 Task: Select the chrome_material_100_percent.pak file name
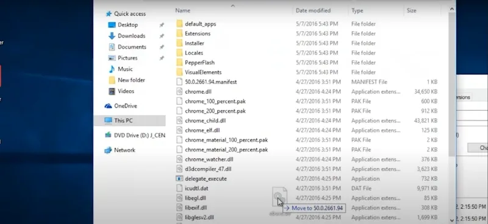(226, 140)
